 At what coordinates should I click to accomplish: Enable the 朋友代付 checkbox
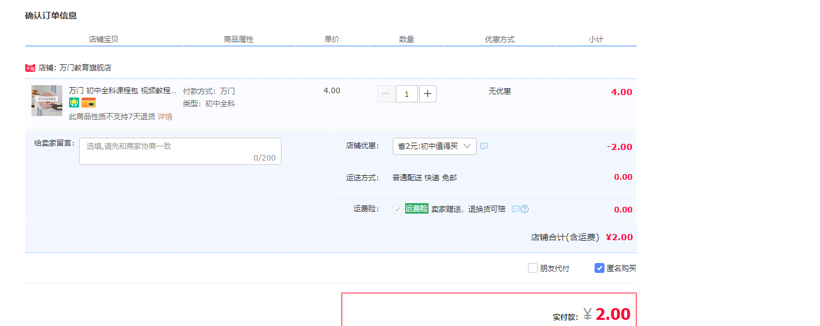[533, 268]
